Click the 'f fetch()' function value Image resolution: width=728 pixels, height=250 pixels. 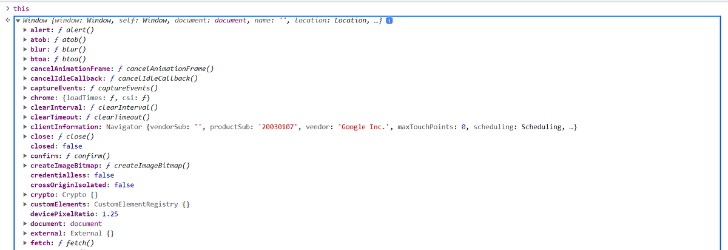[x=76, y=243]
